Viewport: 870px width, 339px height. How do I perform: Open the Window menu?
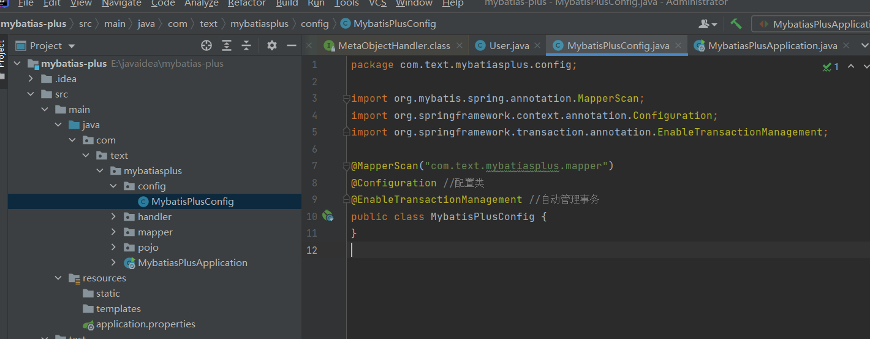(x=414, y=3)
